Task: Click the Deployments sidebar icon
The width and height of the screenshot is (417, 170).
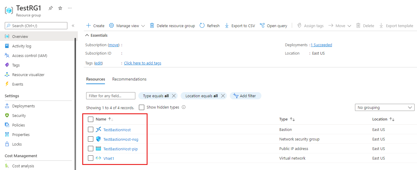Action: [x=7, y=106]
